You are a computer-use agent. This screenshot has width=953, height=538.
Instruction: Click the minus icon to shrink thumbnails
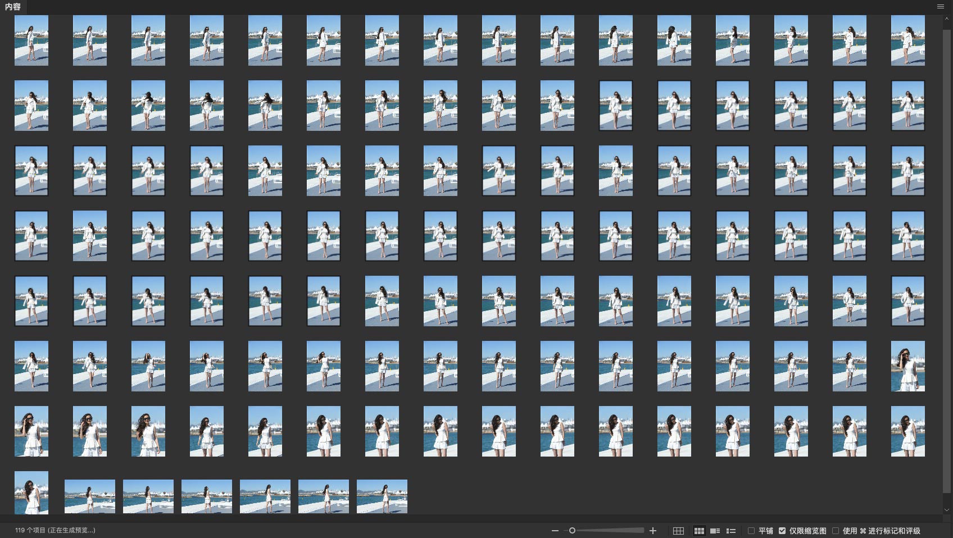pyautogui.click(x=555, y=531)
